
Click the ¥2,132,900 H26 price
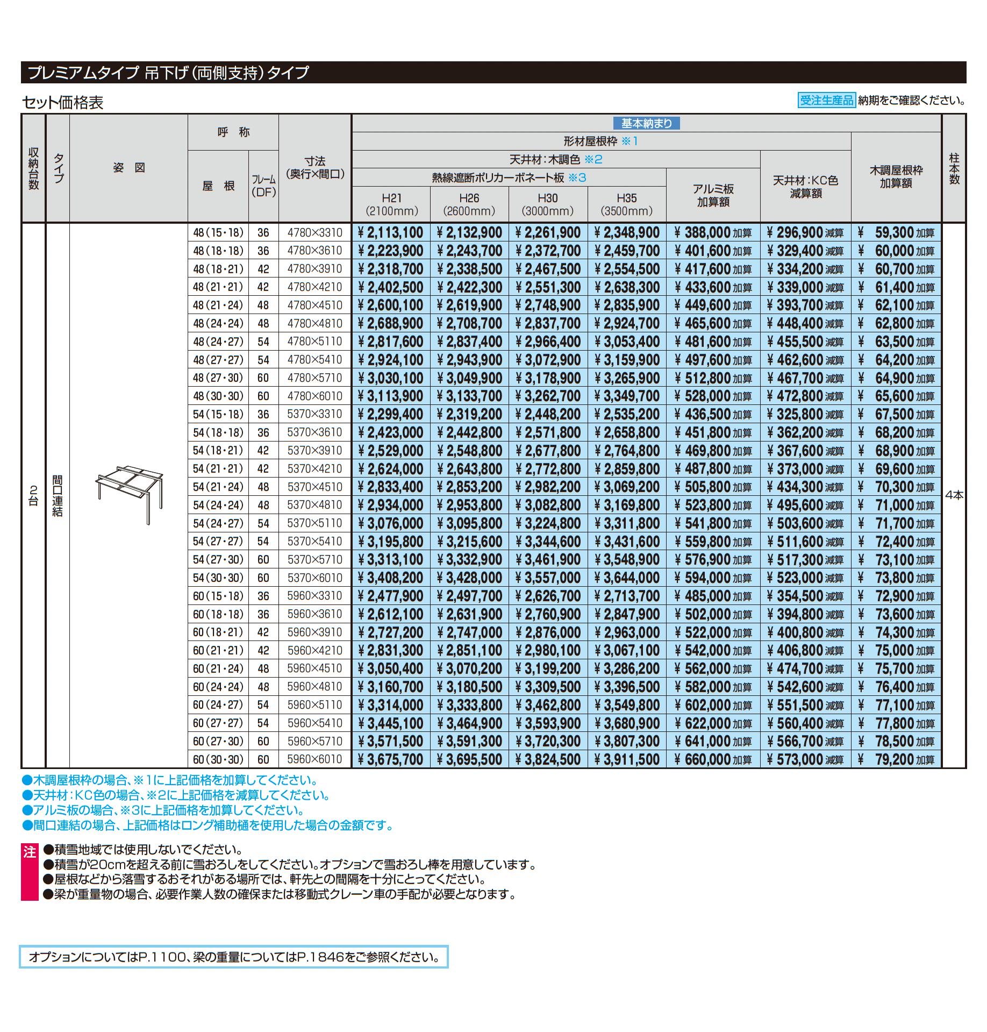[x=469, y=232]
